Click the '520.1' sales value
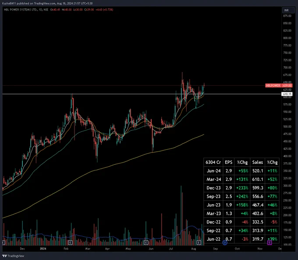The image size is (298, 260). pos(258,171)
